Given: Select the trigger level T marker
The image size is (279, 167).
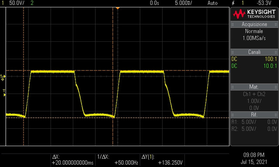Looking at the screenshot, I should click(x=4, y=93).
